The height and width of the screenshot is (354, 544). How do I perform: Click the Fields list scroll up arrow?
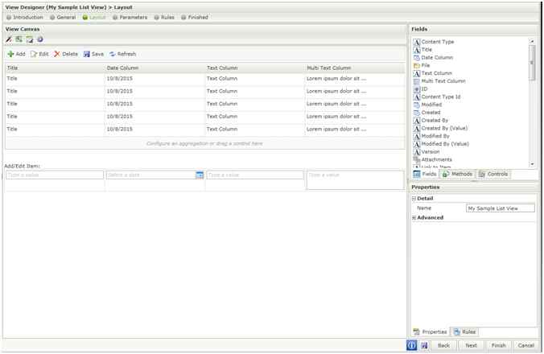532,41
